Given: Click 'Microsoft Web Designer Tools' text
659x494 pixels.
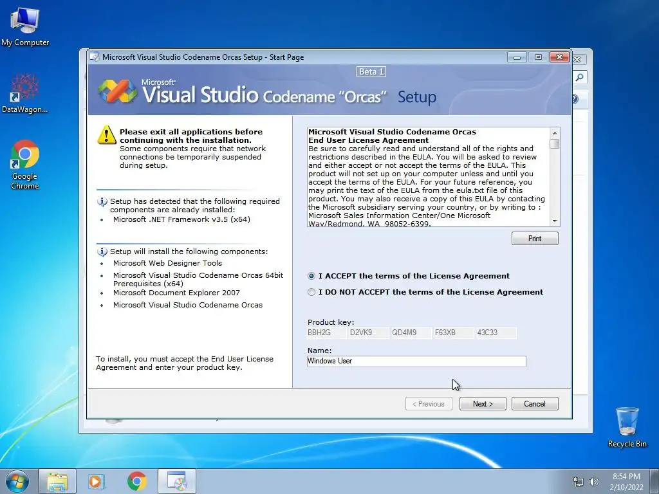Looking at the screenshot, I should [167, 263].
